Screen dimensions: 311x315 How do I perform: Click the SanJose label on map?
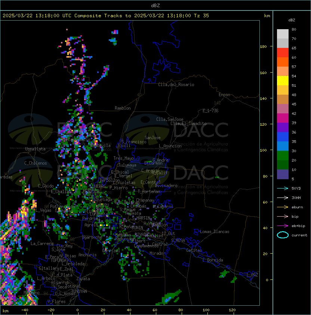point(153,138)
